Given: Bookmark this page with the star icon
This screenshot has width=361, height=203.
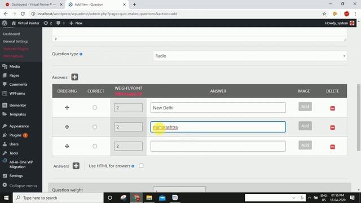Looking at the screenshot, I should [x=324, y=14].
